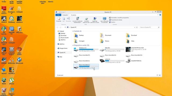This screenshot has width=172, height=96.
Task: Select SkyDrive listed under Preferiti
Action: (62, 40)
